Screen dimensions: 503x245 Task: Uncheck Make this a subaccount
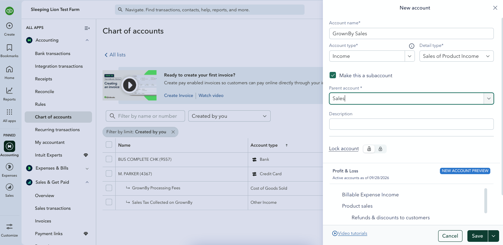point(332,75)
